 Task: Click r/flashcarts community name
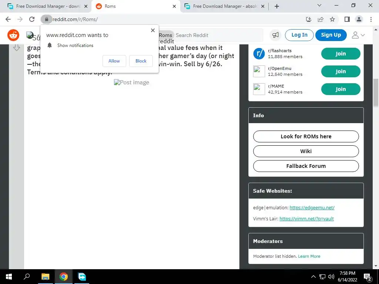280,51
